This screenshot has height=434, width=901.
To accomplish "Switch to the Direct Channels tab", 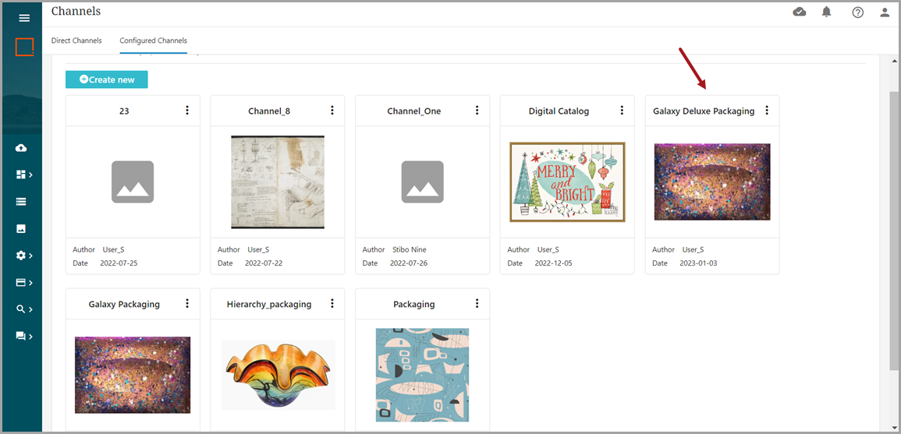I will 76,41.
